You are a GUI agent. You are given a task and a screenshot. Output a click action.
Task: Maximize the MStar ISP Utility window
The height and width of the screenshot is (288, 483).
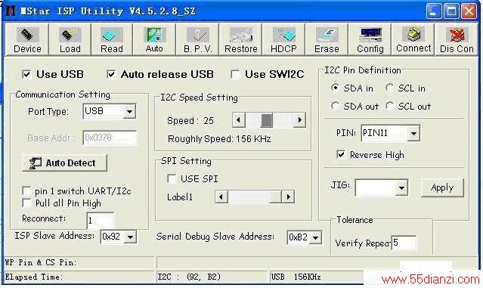coord(451,11)
